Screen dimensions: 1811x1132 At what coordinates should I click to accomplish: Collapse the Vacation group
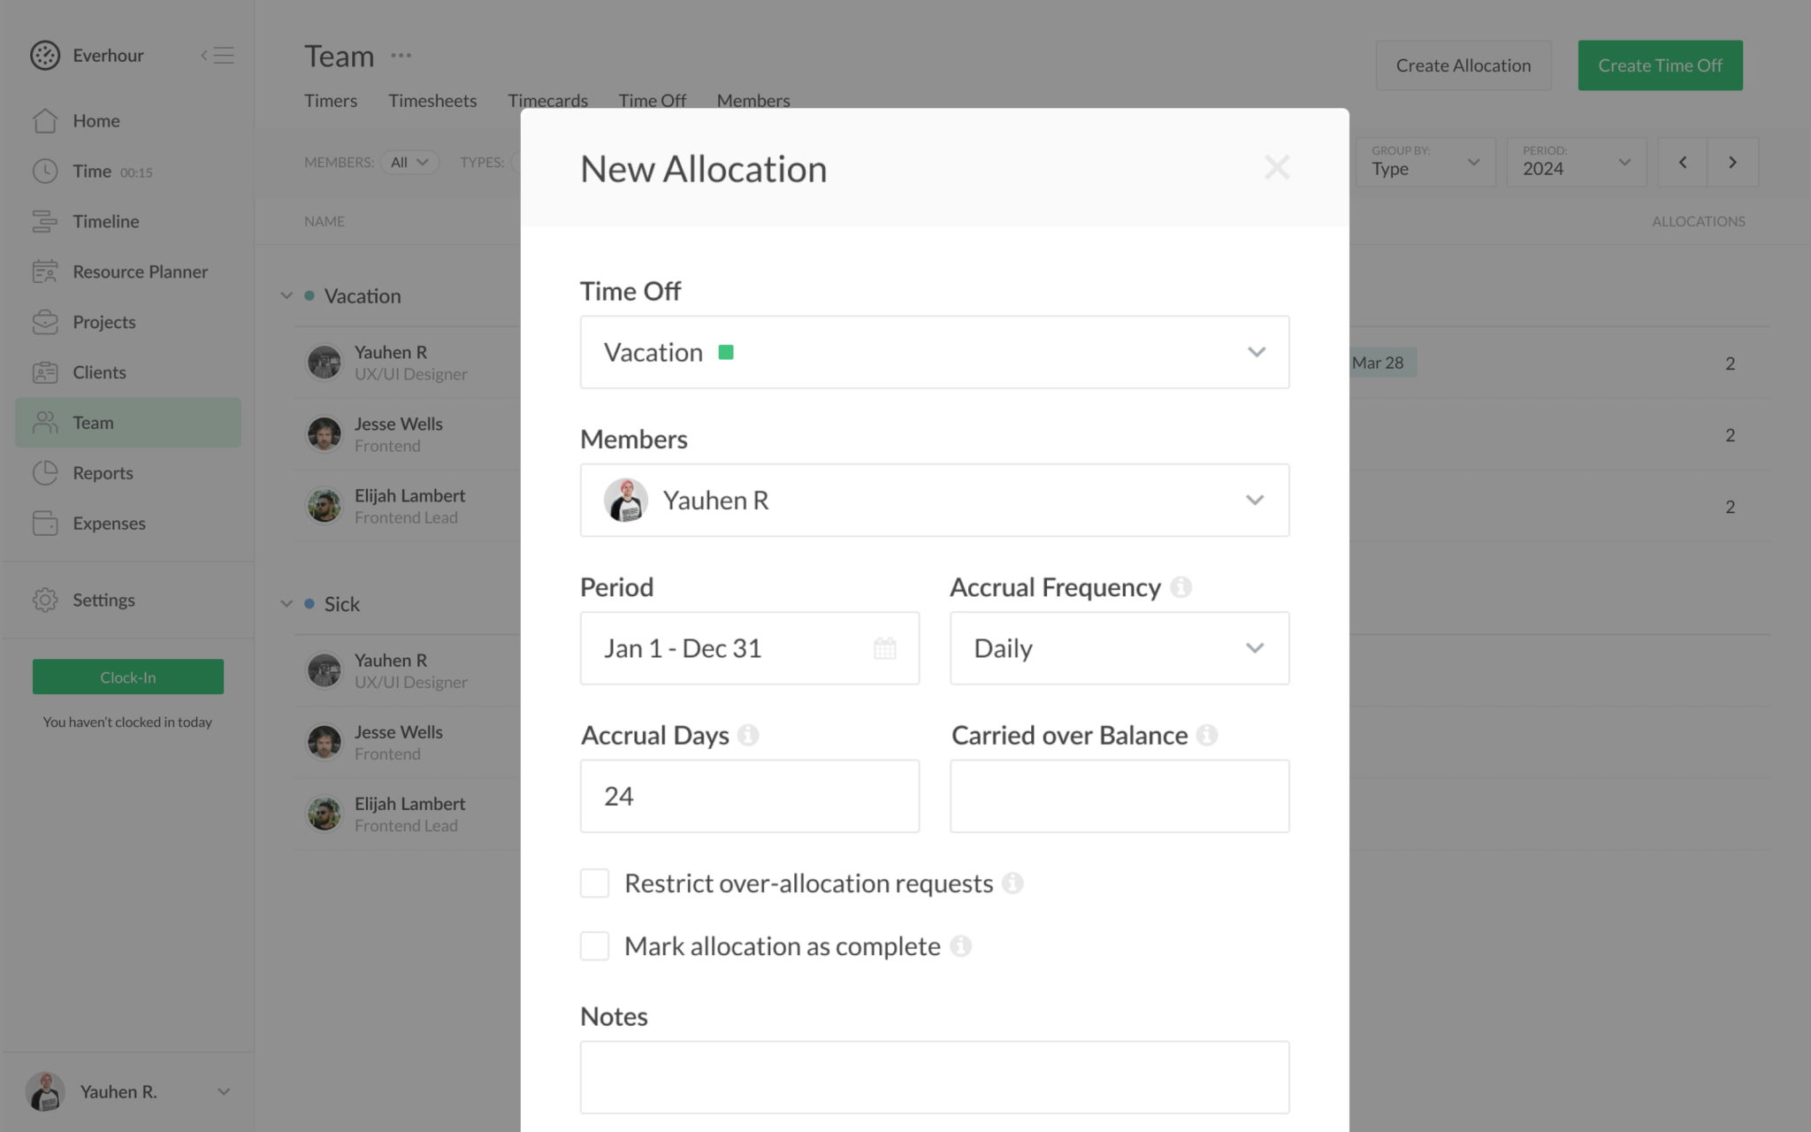[x=286, y=295]
